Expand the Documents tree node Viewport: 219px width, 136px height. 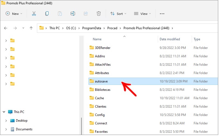pyautogui.click(x=6, y=129)
